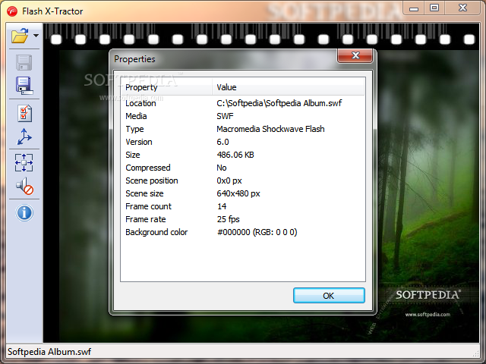Image resolution: width=486 pixels, height=364 pixels.
Task: Click the OK button in Properties
Action: click(329, 296)
